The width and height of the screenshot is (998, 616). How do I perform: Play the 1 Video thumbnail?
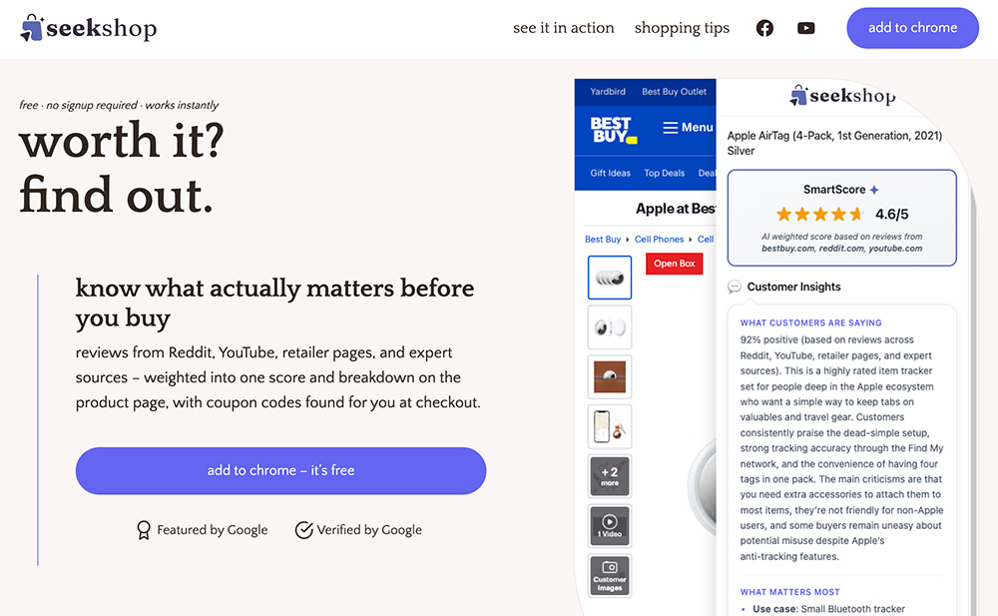point(610,526)
